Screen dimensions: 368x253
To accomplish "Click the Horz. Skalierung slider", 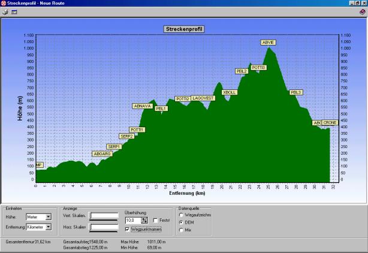I will [104, 227].
